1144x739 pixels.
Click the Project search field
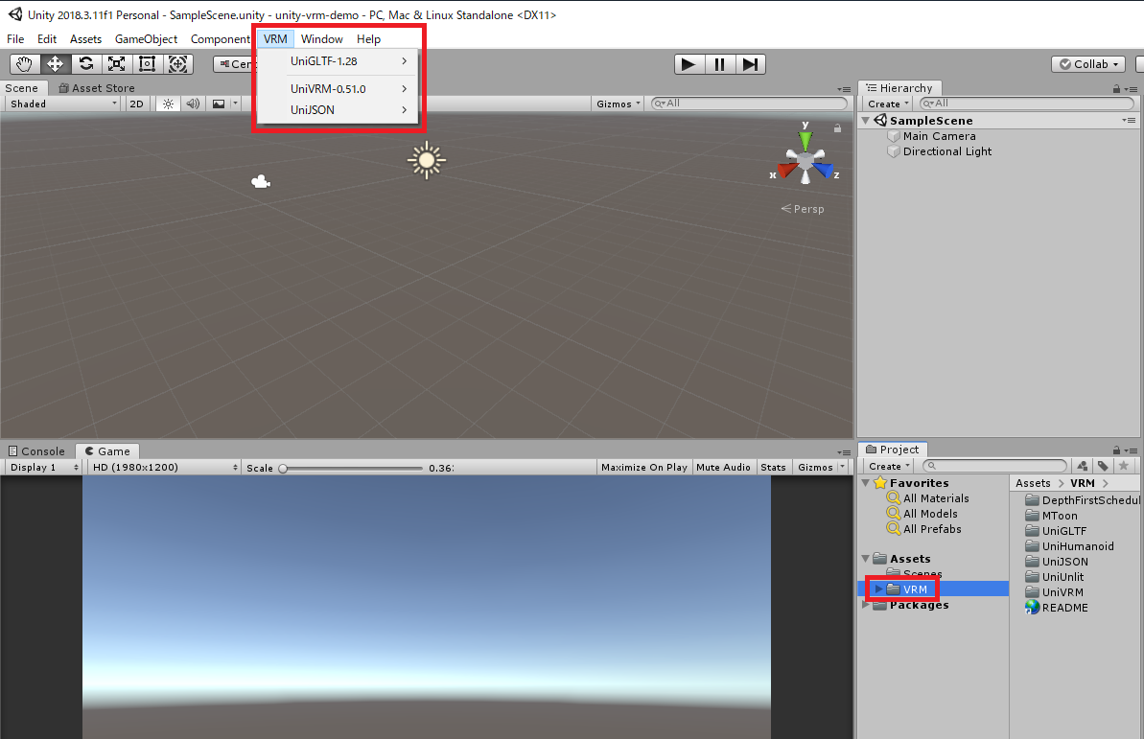click(x=995, y=466)
